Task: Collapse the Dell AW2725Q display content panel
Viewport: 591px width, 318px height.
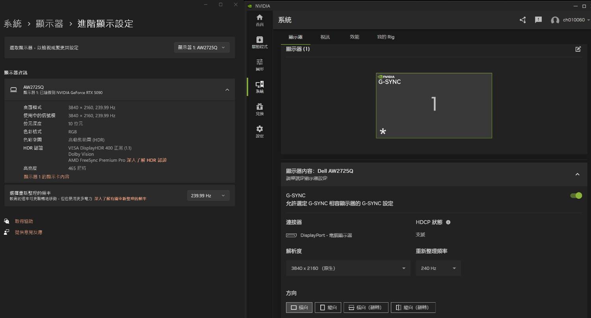Action: pos(577,174)
